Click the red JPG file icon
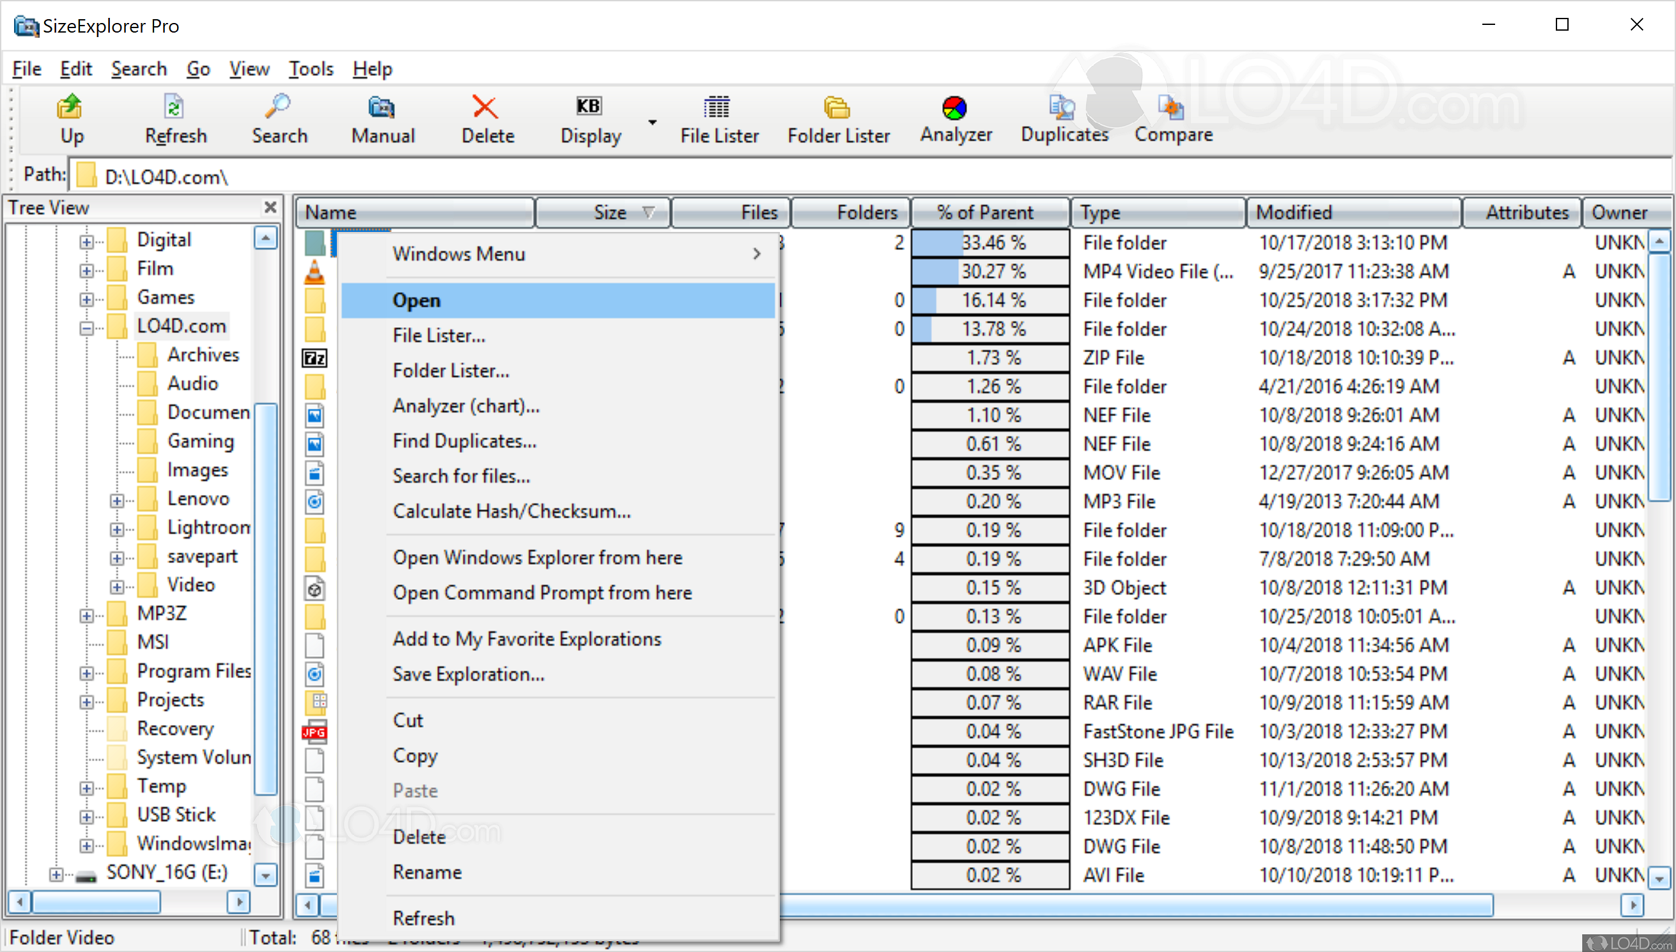1676x952 pixels. click(314, 732)
